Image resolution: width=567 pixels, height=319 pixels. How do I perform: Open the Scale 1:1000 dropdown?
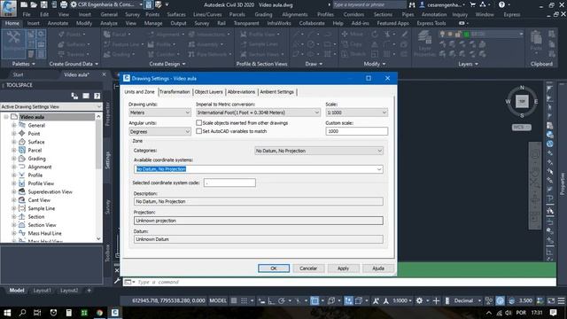(356, 113)
